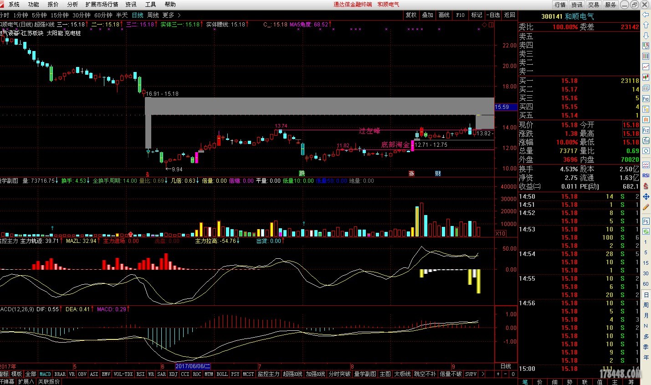Click the plus zoom button at the bottom right
651x385 pixels.
(498, 374)
